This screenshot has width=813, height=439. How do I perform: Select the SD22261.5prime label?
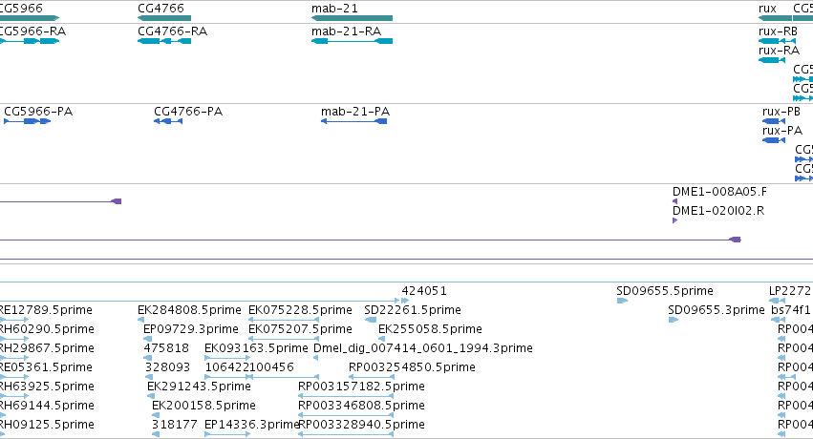[x=412, y=310]
